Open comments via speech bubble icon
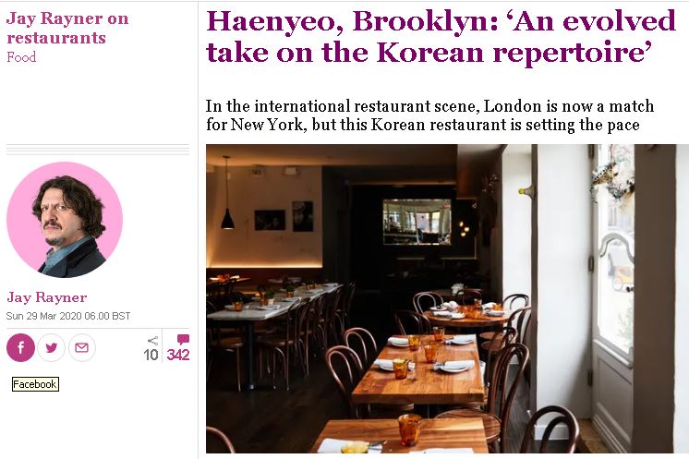The height and width of the screenshot is (459, 689). pyautogui.click(x=183, y=339)
